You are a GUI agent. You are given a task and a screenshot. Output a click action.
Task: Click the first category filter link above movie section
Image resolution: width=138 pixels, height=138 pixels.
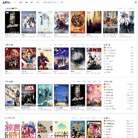(51, 45)
